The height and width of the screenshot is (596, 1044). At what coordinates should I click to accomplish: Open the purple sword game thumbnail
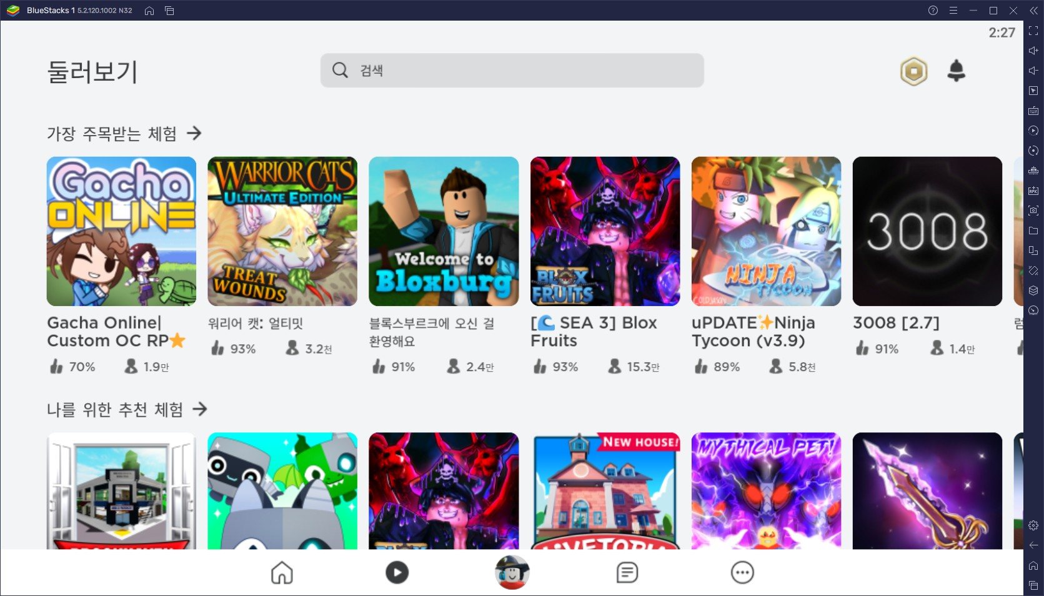(x=927, y=491)
